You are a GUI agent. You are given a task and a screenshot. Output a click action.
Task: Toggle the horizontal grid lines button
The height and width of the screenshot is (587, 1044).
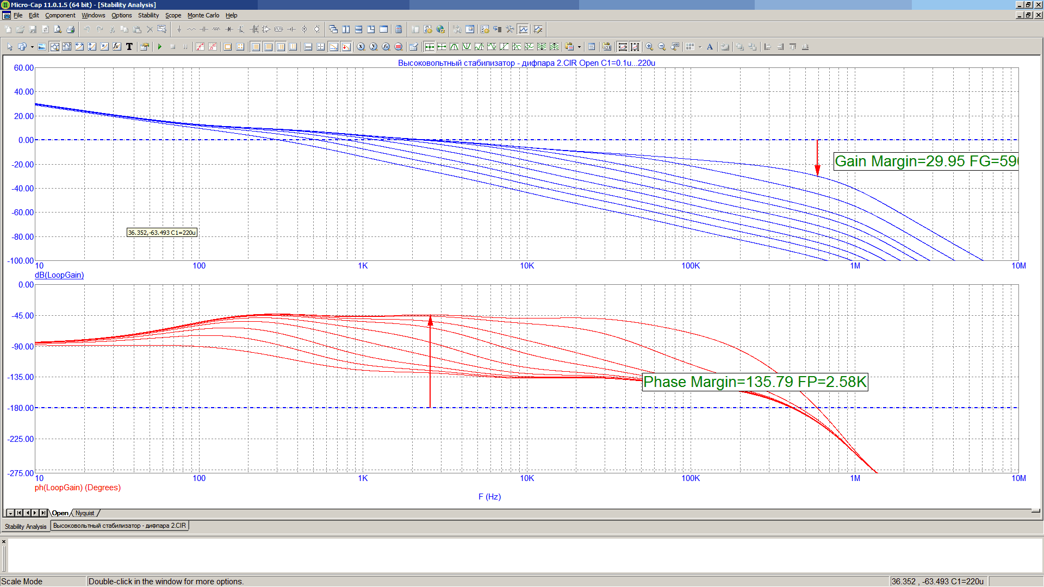[268, 47]
